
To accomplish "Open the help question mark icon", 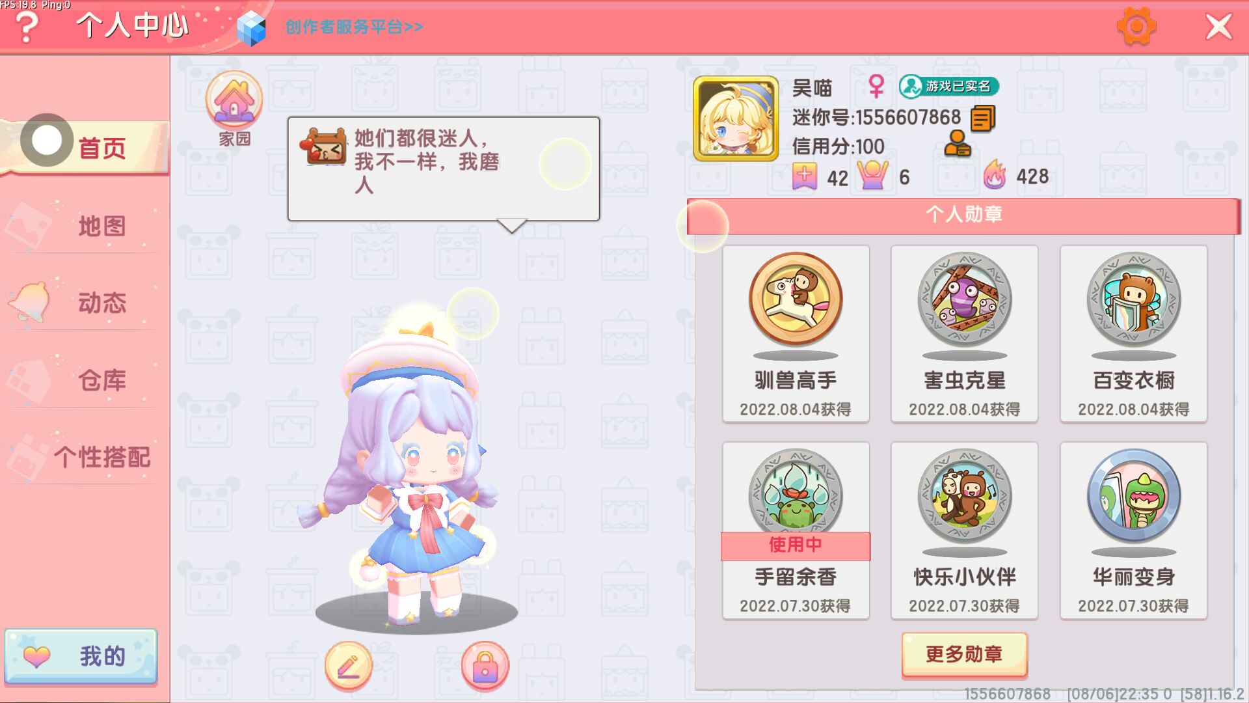I will pyautogui.click(x=27, y=28).
